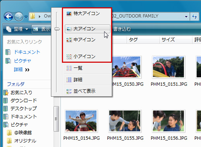
Task: Open ピクチャ favorite link
Action: pyautogui.click(x=23, y=61)
